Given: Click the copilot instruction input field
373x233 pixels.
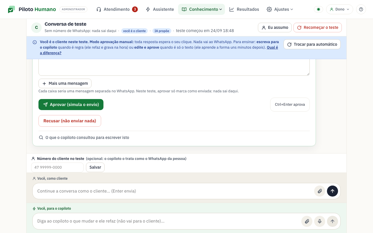Looking at the screenshot, I should click(x=168, y=221).
